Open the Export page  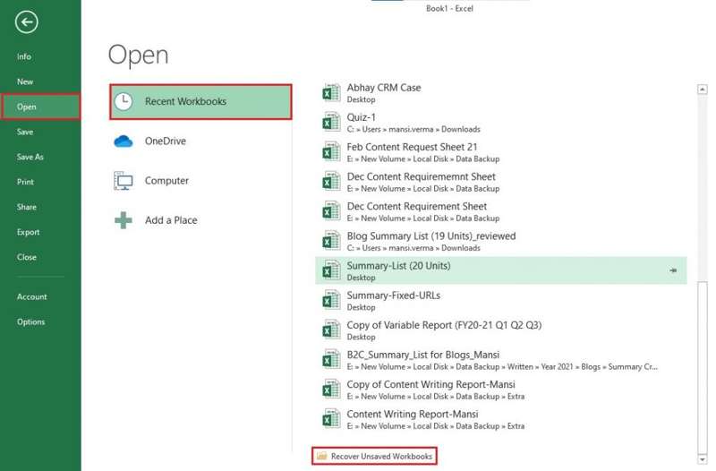[x=40, y=233]
